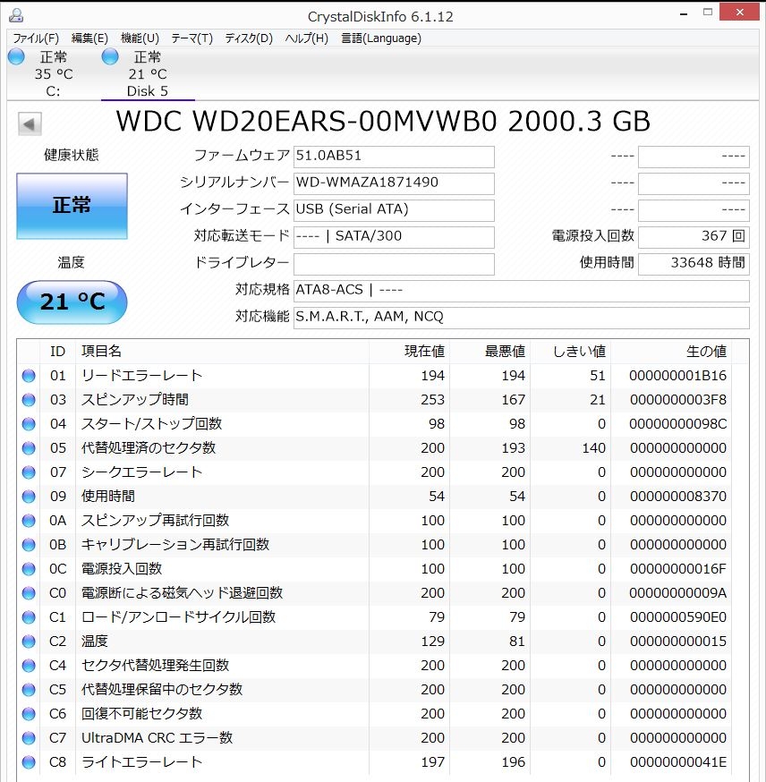Image resolution: width=766 pixels, height=782 pixels.
Task: Click status orb for row 05 代替処理済のセクタ数
Action: [29, 448]
